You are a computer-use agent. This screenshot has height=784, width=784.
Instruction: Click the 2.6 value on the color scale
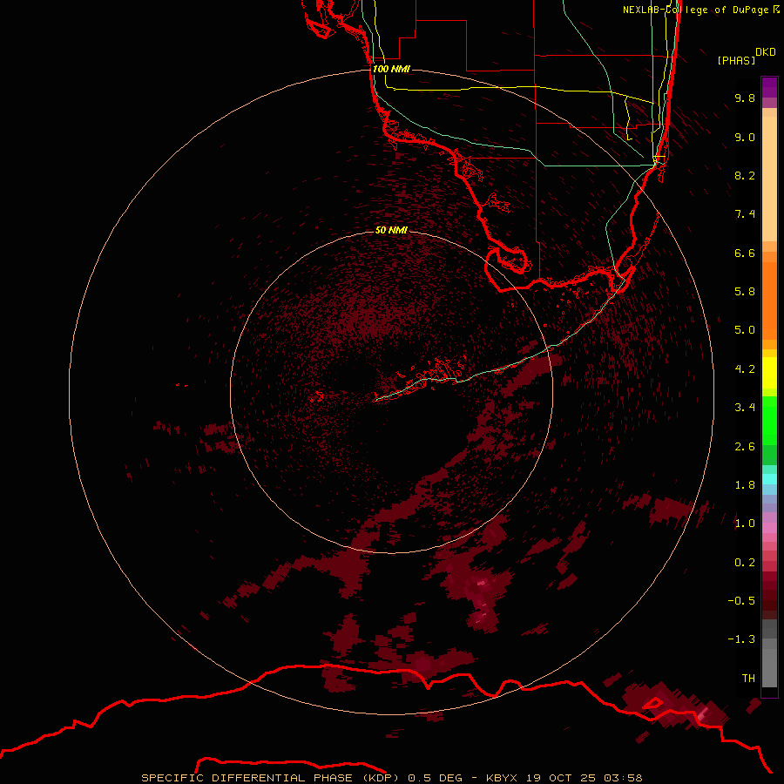pos(745,447)
